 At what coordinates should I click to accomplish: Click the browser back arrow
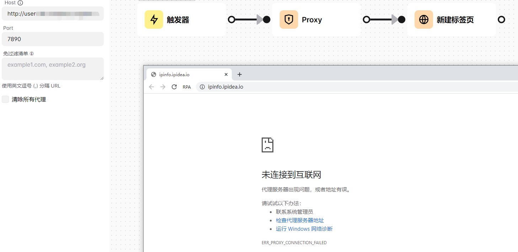[151, 86]
